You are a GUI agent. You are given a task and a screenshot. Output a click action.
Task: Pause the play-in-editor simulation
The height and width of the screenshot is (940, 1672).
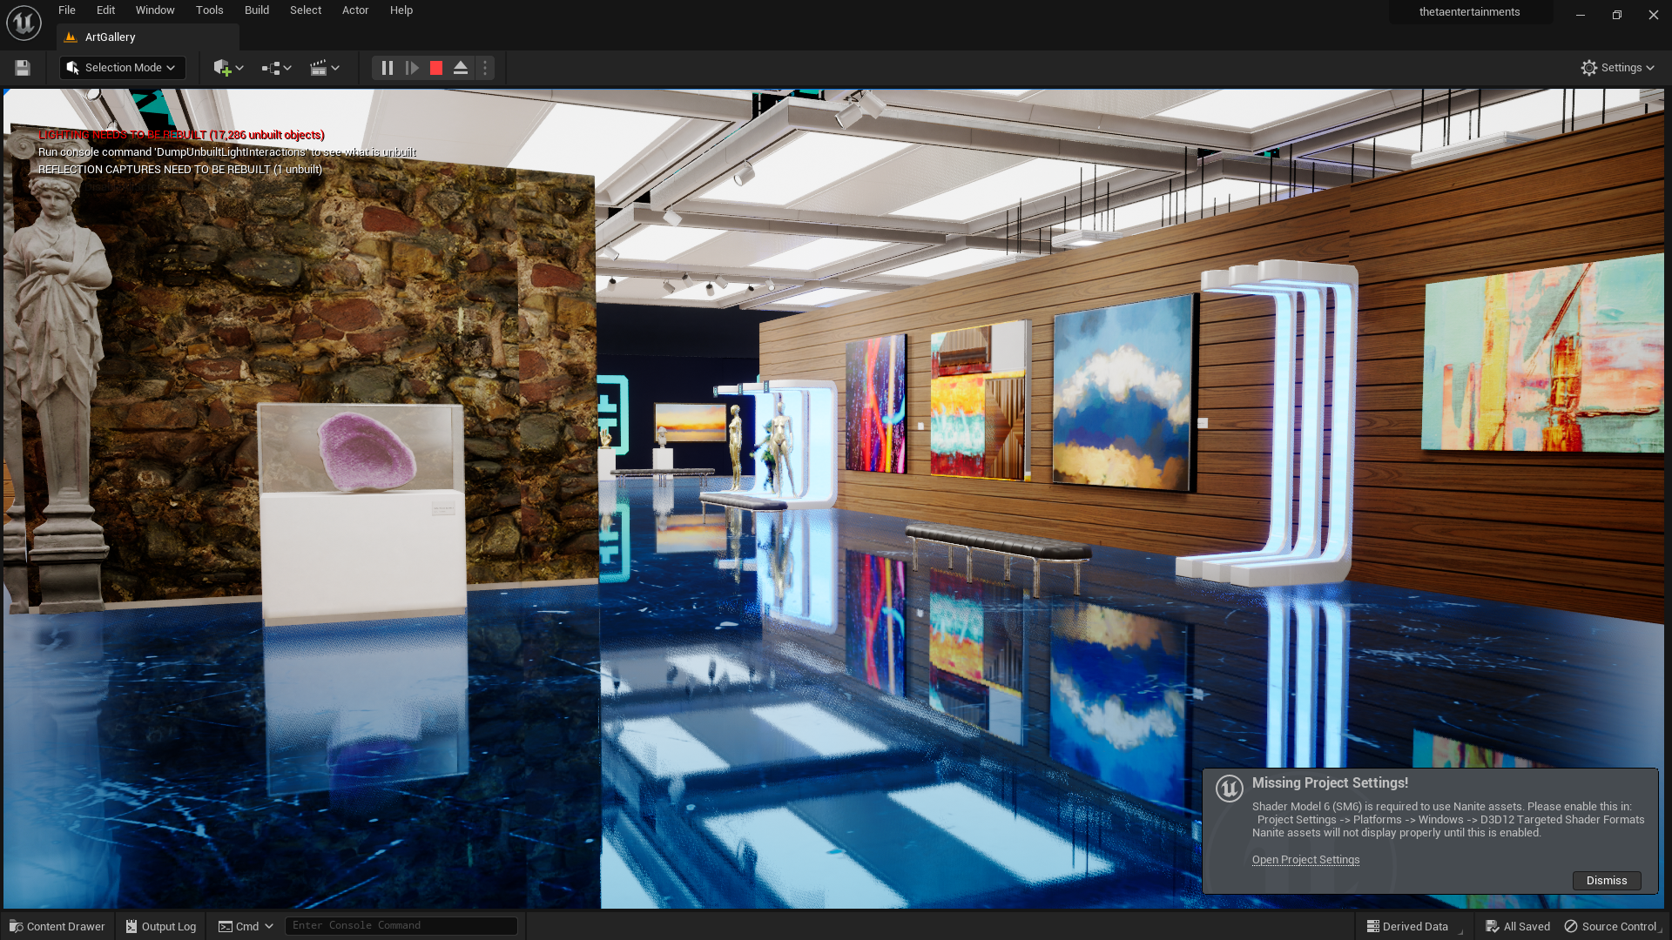[x=388, y=68]
